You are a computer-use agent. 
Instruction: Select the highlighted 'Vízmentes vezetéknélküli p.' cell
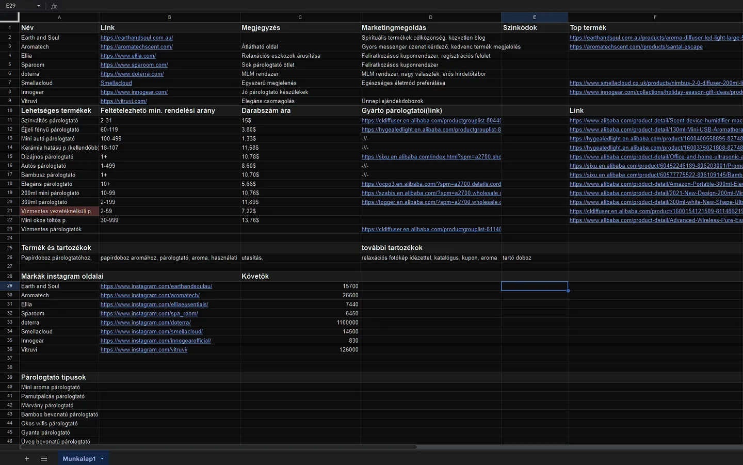point(59,211)
